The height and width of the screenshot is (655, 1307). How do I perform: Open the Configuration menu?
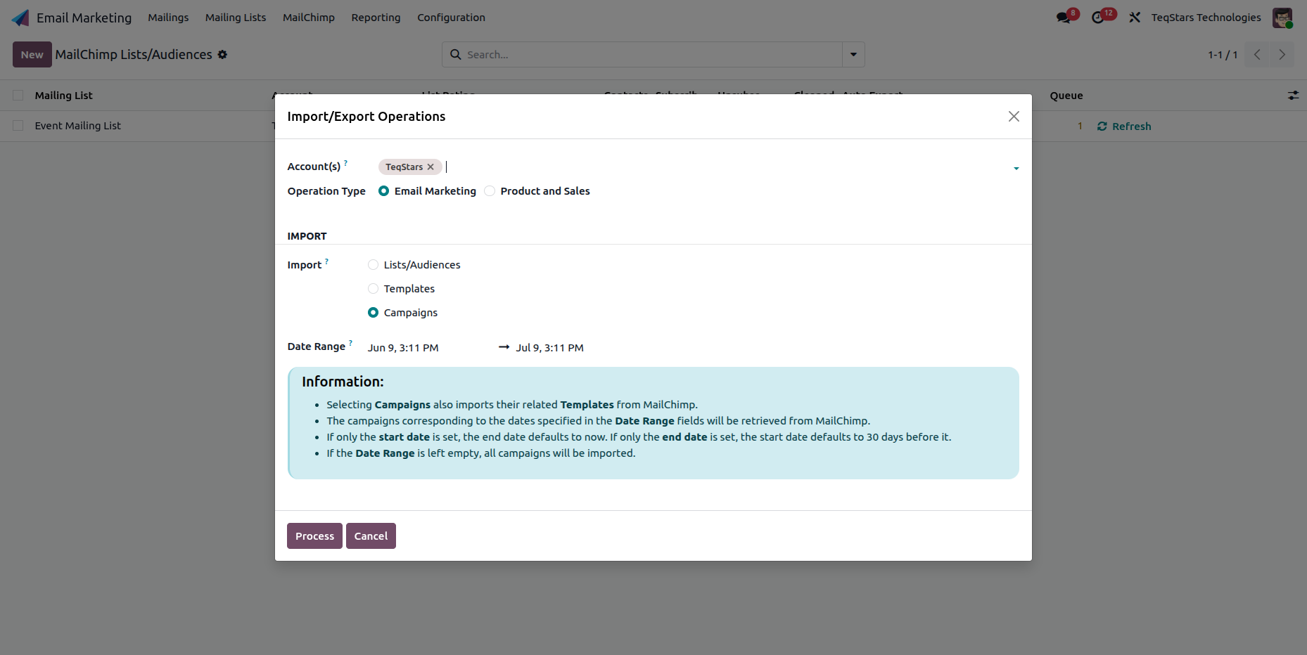pos(451,18)
